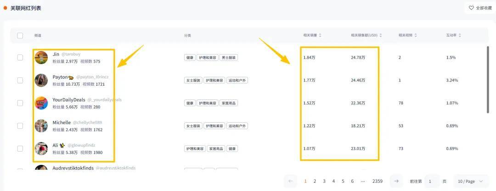Go to last page 2359
Viewport: 496px width, 191px height.
point(377,181)
